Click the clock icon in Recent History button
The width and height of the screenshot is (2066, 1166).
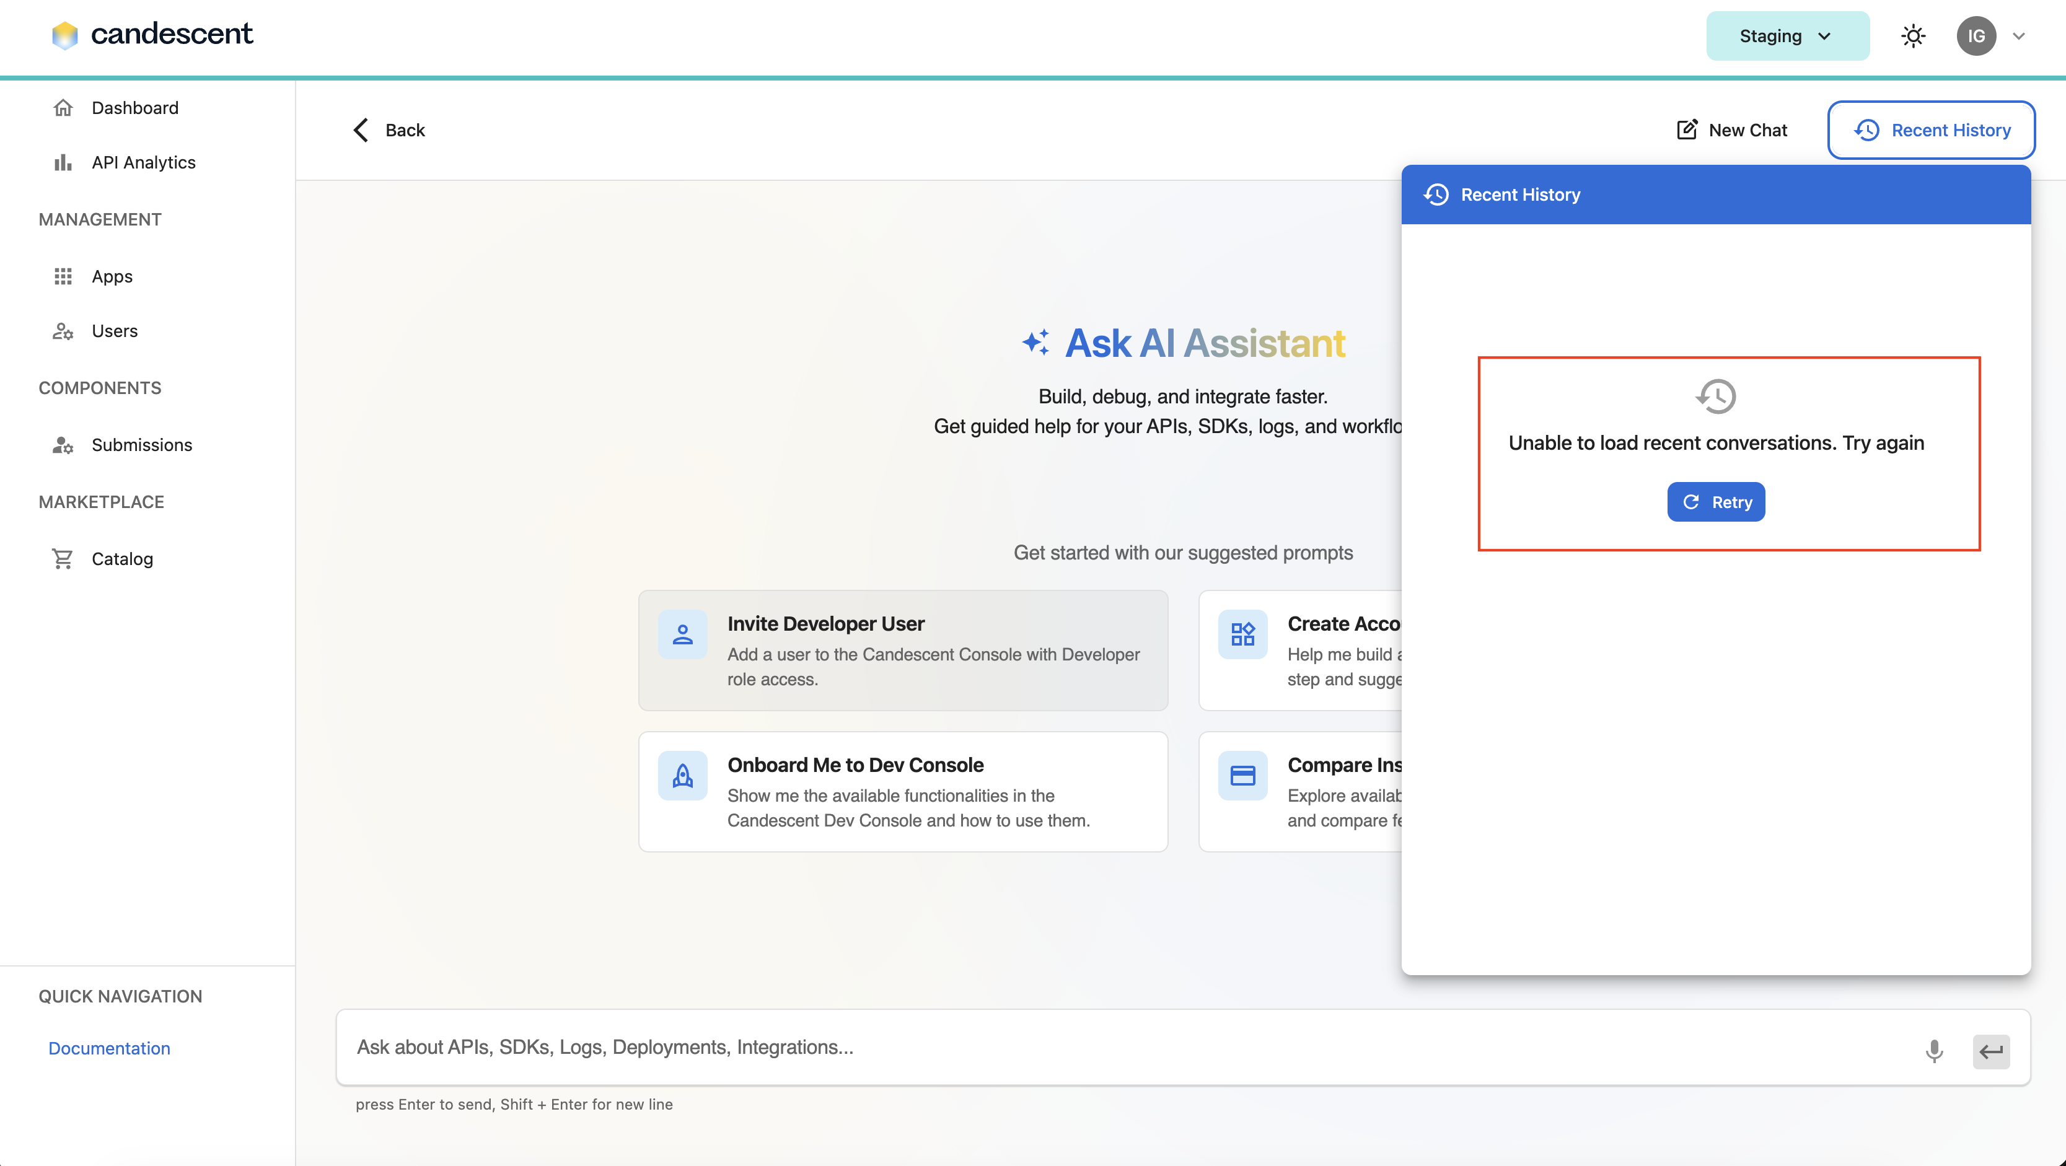click(x=1866, y=130)
